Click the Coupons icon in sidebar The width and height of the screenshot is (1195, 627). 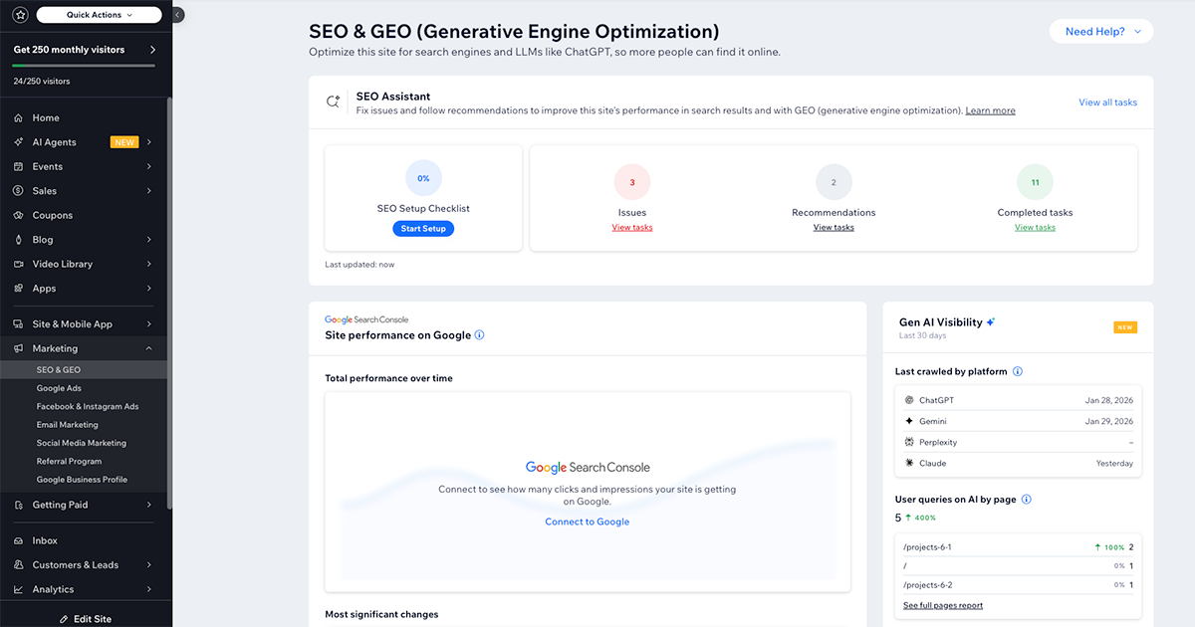tap(19, 215)
